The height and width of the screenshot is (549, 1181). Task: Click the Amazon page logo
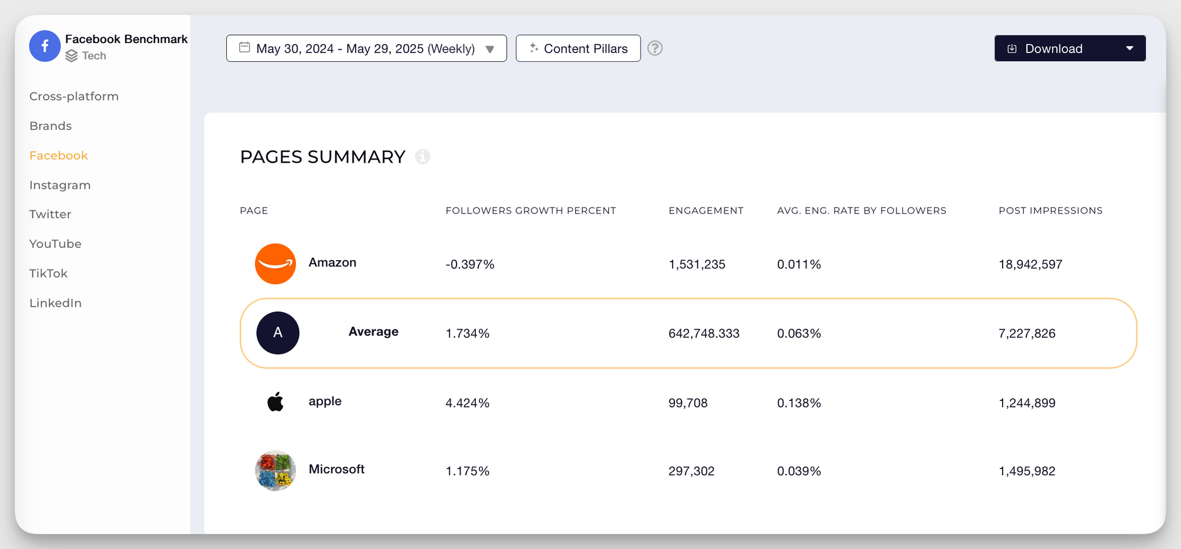point(275,264)
